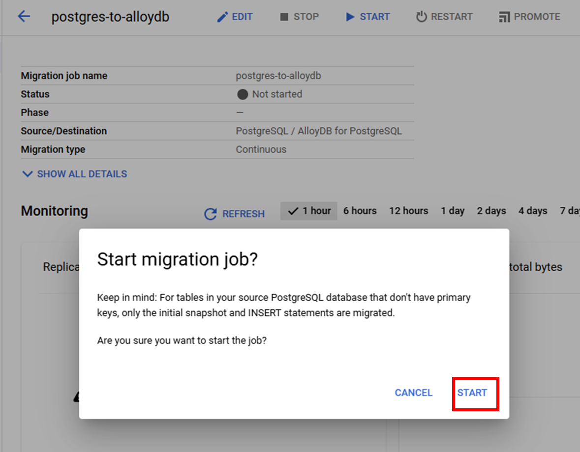Click the 'Continuous' migration type value
580x452 pixels.
[261, 149]
